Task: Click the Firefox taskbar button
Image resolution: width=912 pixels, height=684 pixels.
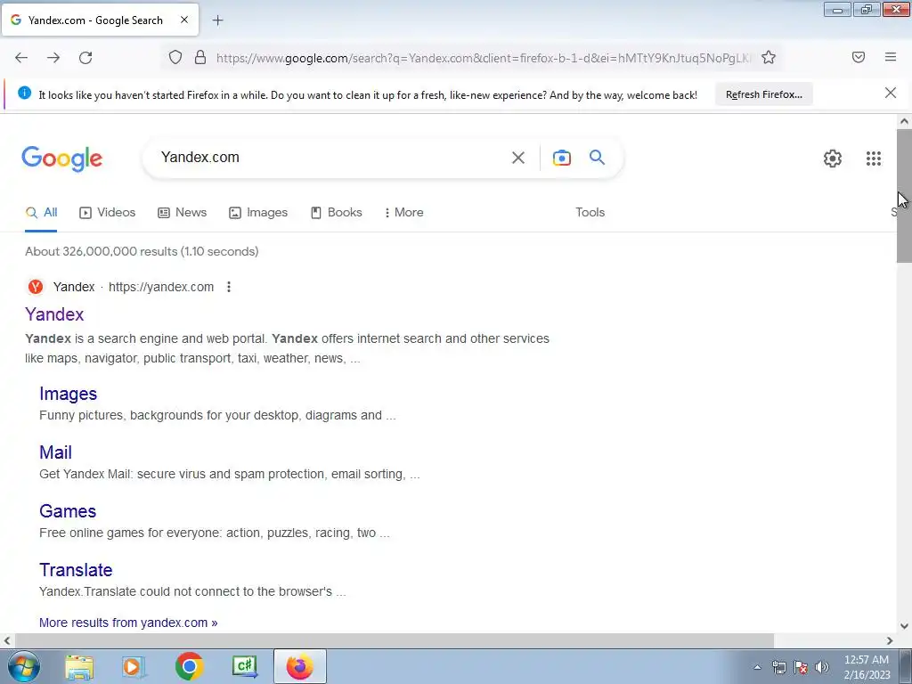Action: pyautogui.click(x=300, y=666)
